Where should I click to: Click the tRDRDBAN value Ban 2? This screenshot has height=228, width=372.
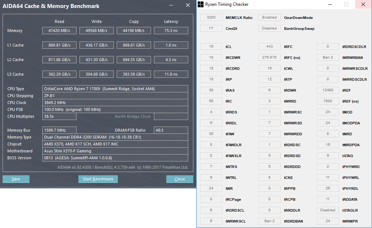click(270, 221)
